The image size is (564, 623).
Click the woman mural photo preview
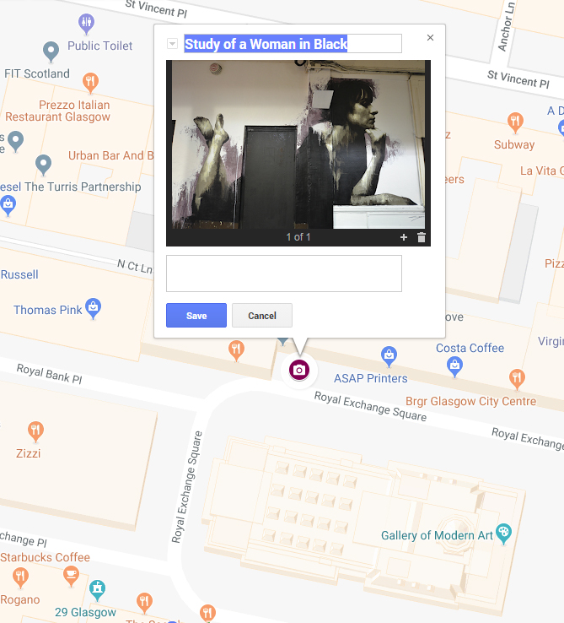pos(299,144)
